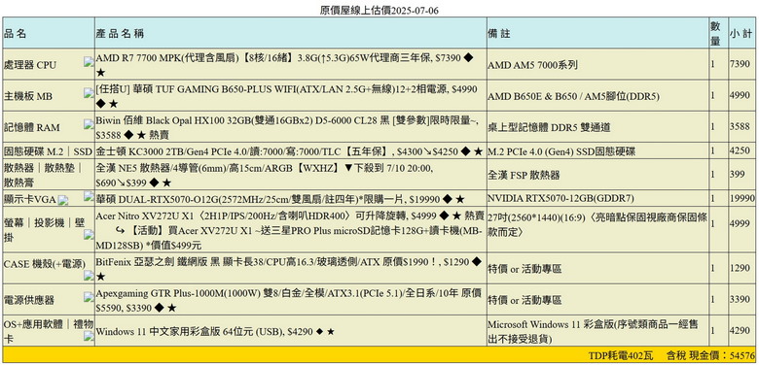Click the Windows 11 中文家用彩盒版 product name
Image resolution: width=759 pixels, height=365 pixels.
point(215,332)
